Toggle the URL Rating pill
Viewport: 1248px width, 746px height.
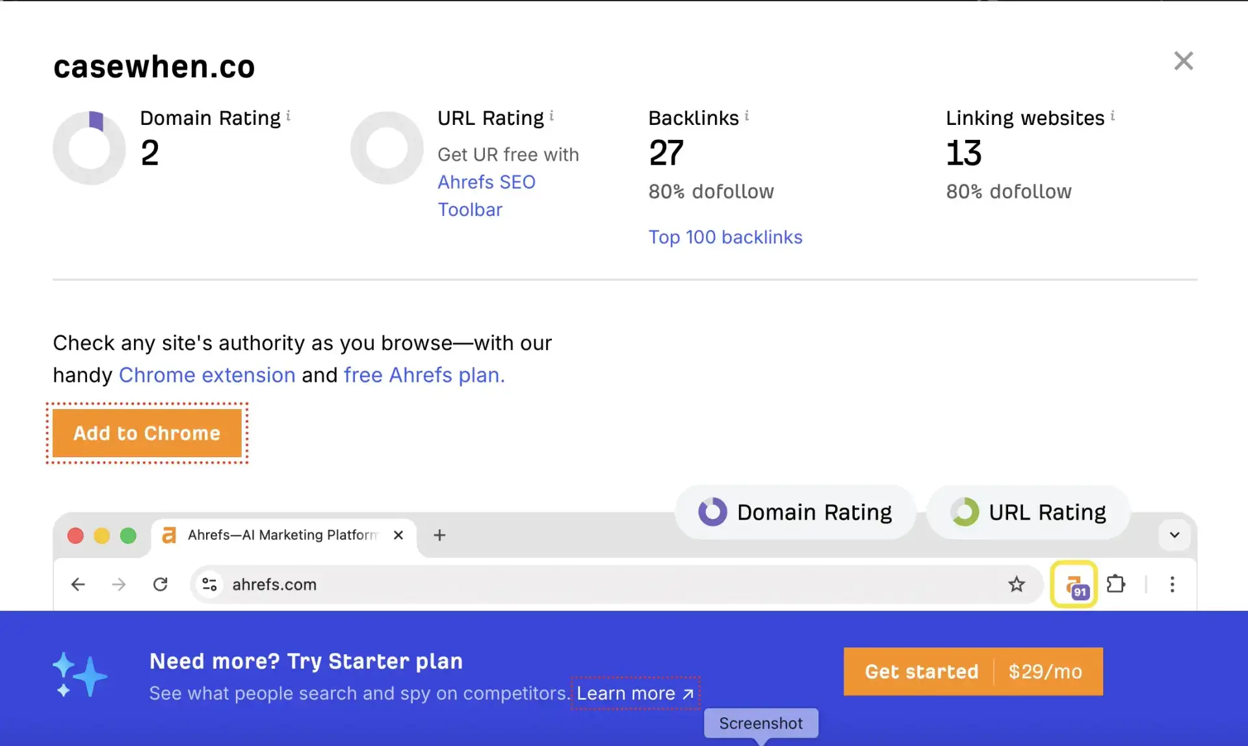(1029, 512)
